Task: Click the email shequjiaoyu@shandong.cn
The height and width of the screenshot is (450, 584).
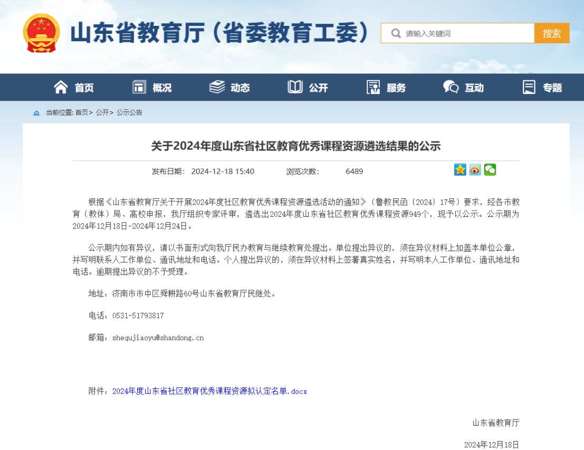Action: coord(158,338)
